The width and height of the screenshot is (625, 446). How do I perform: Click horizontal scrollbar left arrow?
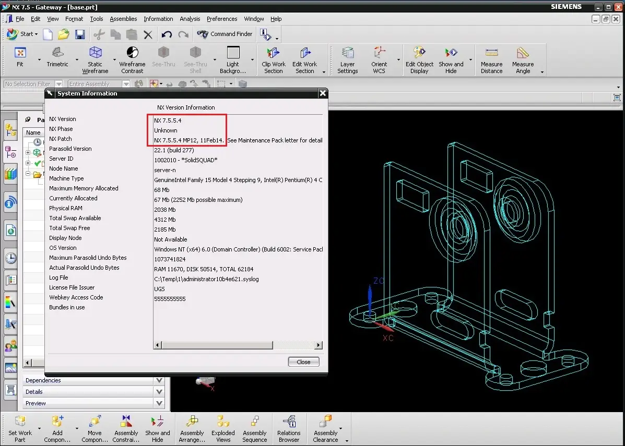[158, 345]
